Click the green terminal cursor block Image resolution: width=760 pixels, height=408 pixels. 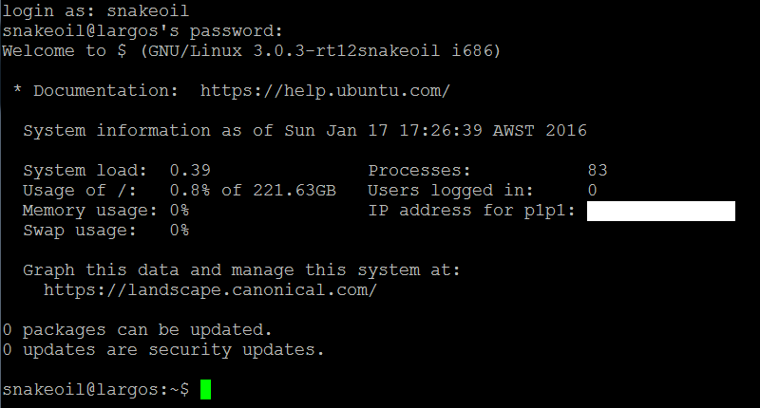pos(205,390)
